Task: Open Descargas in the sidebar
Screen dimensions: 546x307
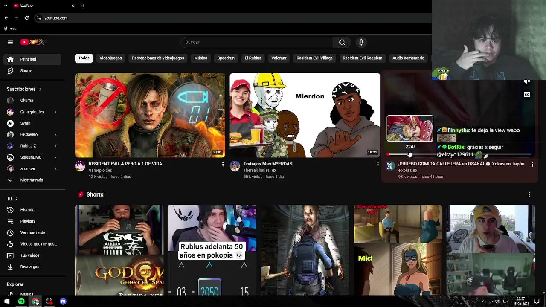Action: click(x=32, y=267)
